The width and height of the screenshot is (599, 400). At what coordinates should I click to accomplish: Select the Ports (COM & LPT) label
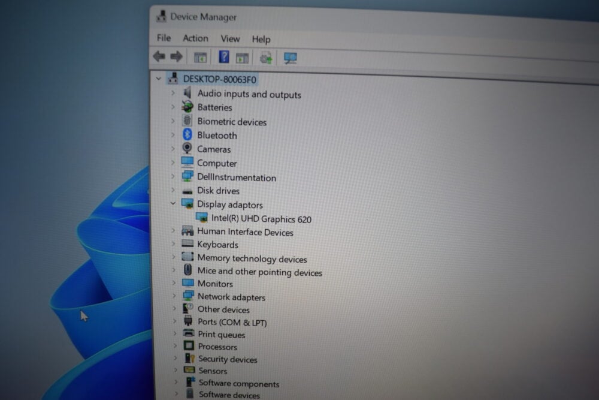coord(232,322)
